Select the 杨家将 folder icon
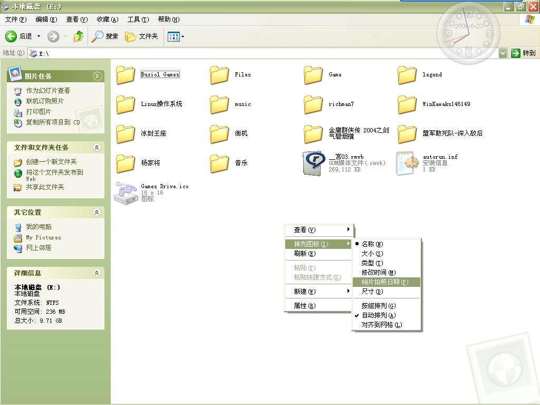Viewport: 540px width, 405px height. (x=126, y=163)
